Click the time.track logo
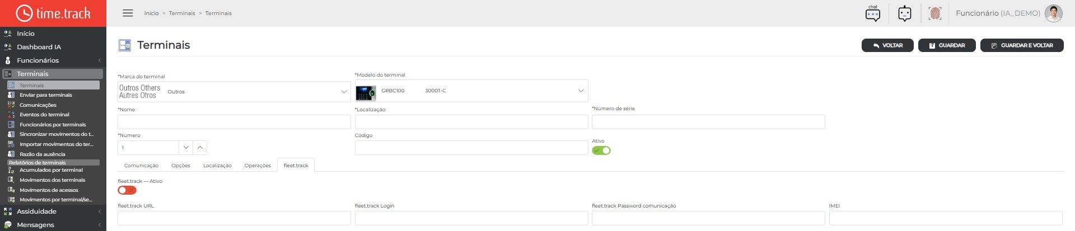 point(53,13)
